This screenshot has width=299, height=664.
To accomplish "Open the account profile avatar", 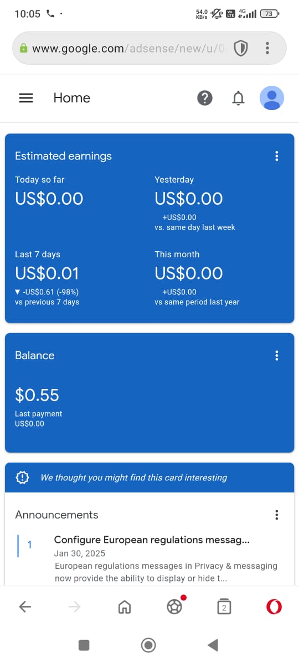I will pos(272,98).
